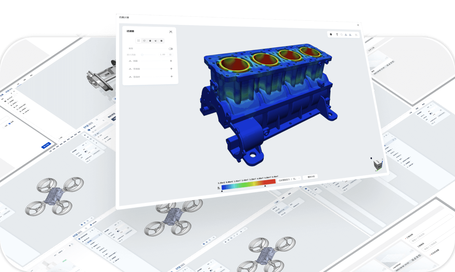This screenshot has width=455, height=272.
Task: Collapse the filter panel with the top arrow icon
Action: [171, 32]
